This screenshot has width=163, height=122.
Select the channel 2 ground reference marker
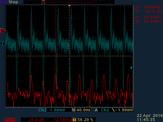3,43
